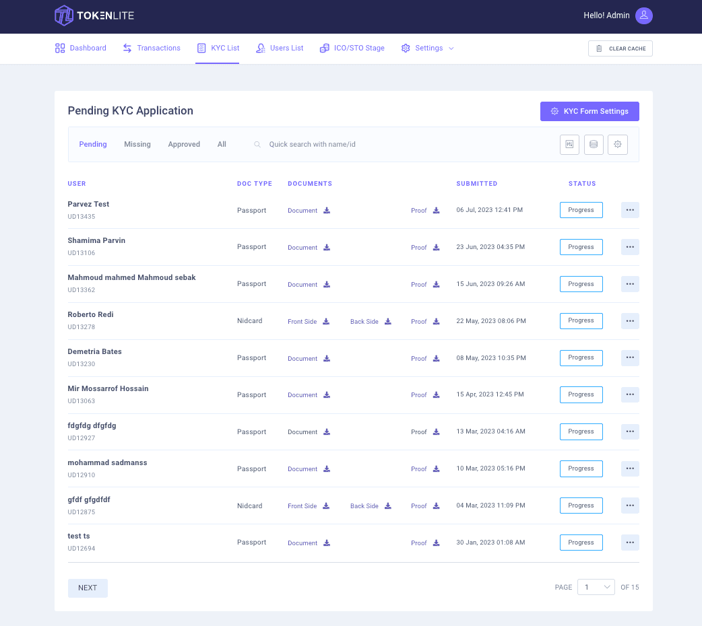Go to the NEXT page

(88, 588)
